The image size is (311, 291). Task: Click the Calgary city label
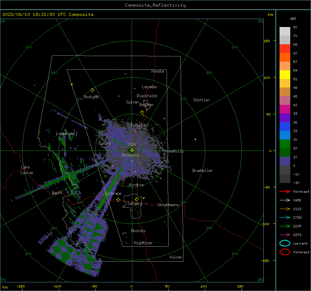click(135, 203)
